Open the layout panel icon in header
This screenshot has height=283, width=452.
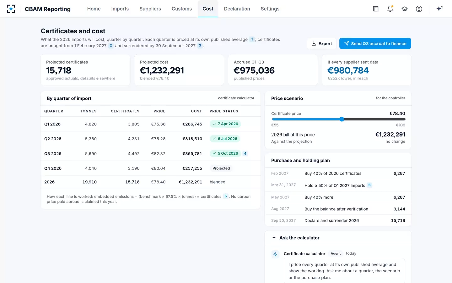tap(376, 9)
